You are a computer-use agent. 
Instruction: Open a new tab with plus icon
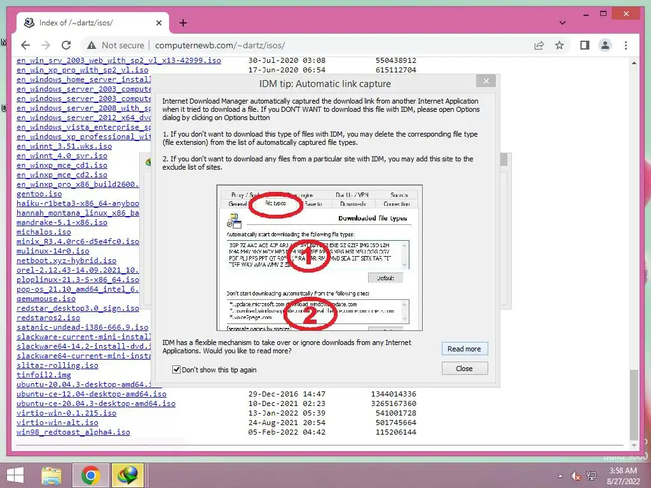tap(183, 23)
